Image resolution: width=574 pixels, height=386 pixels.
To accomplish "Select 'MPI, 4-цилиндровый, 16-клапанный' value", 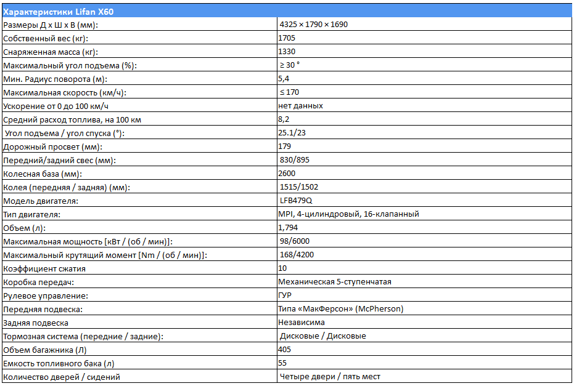I will (x=348, y=214).
